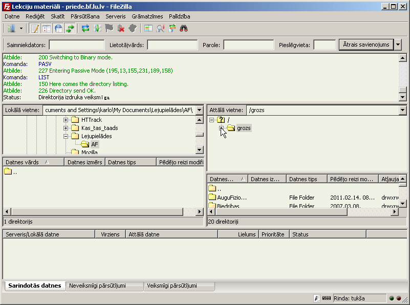Screen dimensions: 410x305
Task: Reconnect to the last server
Action: tap(133, 28)
